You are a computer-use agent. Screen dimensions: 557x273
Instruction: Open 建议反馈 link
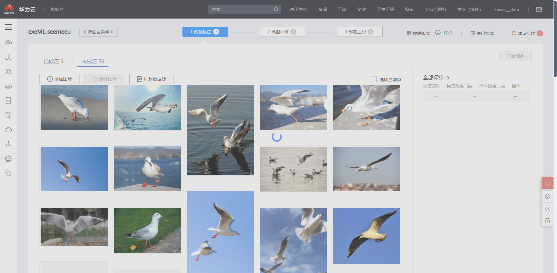524,33
